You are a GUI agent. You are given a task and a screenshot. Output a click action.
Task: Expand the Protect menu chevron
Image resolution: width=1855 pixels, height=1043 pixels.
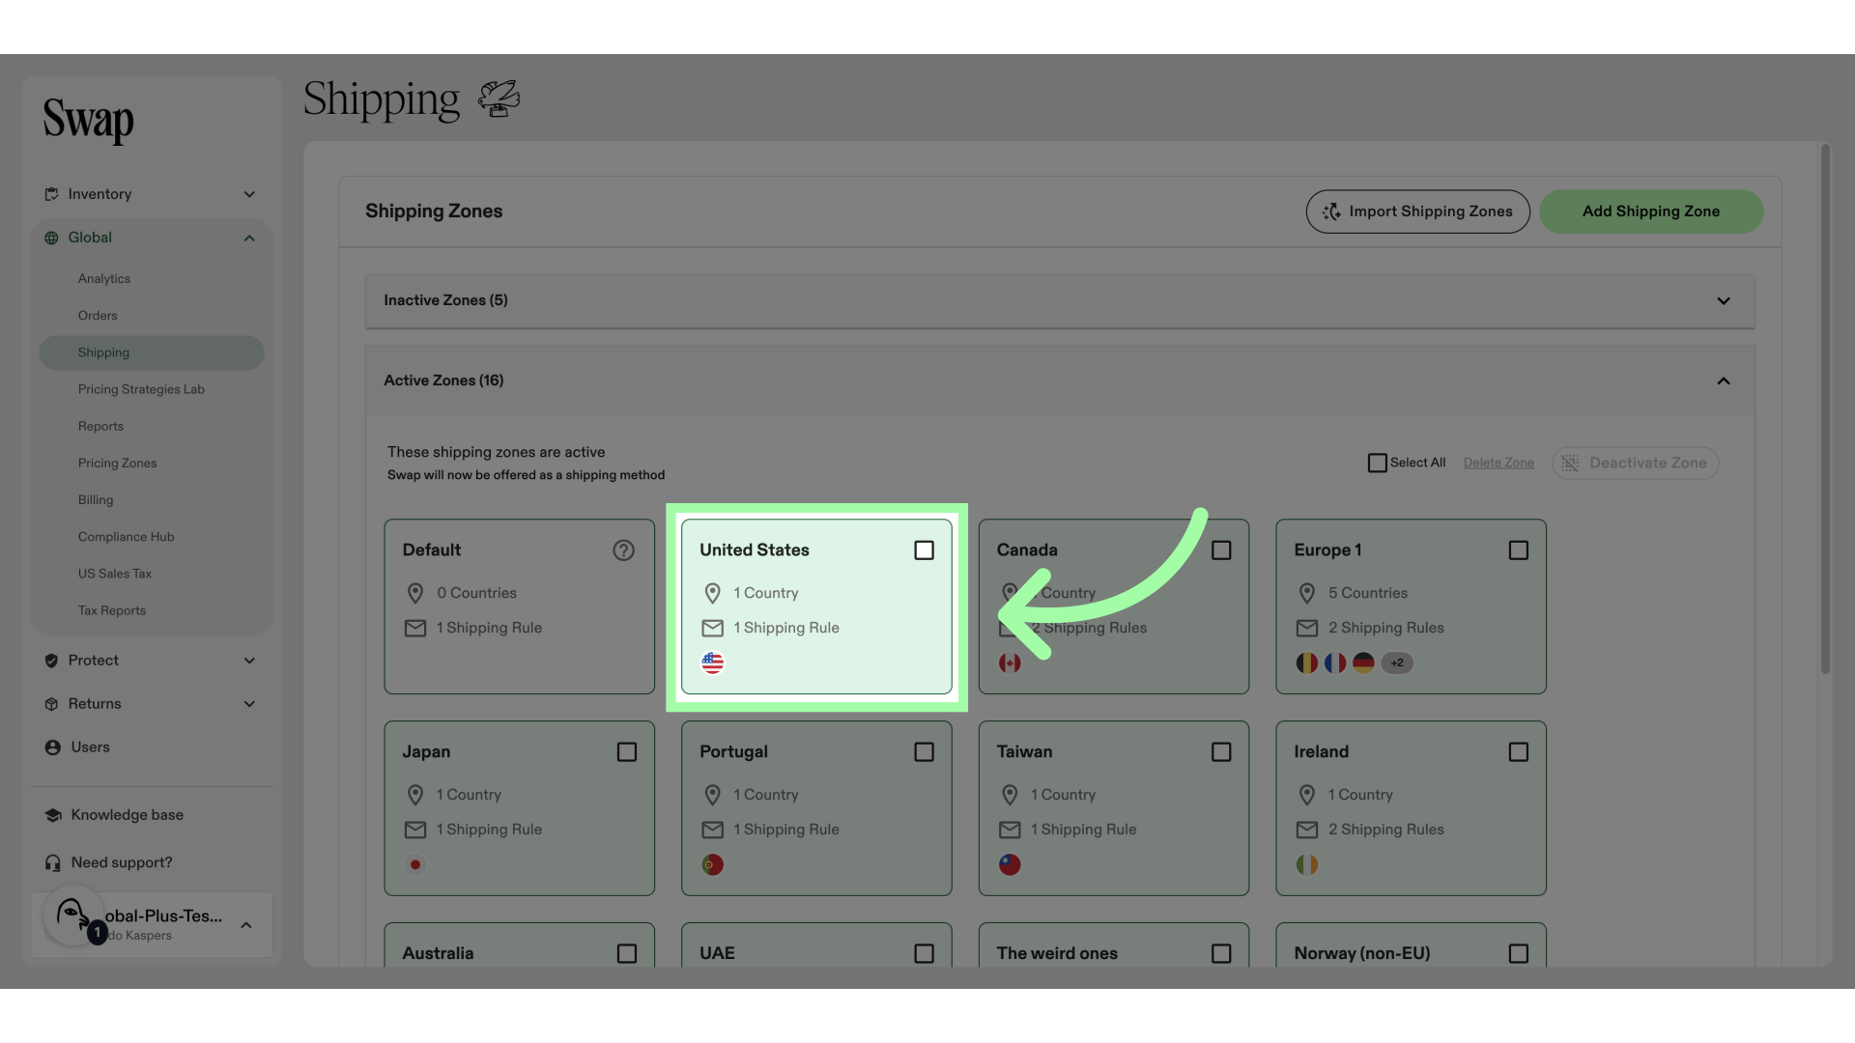pyautogui.click(x=249, y=661)
